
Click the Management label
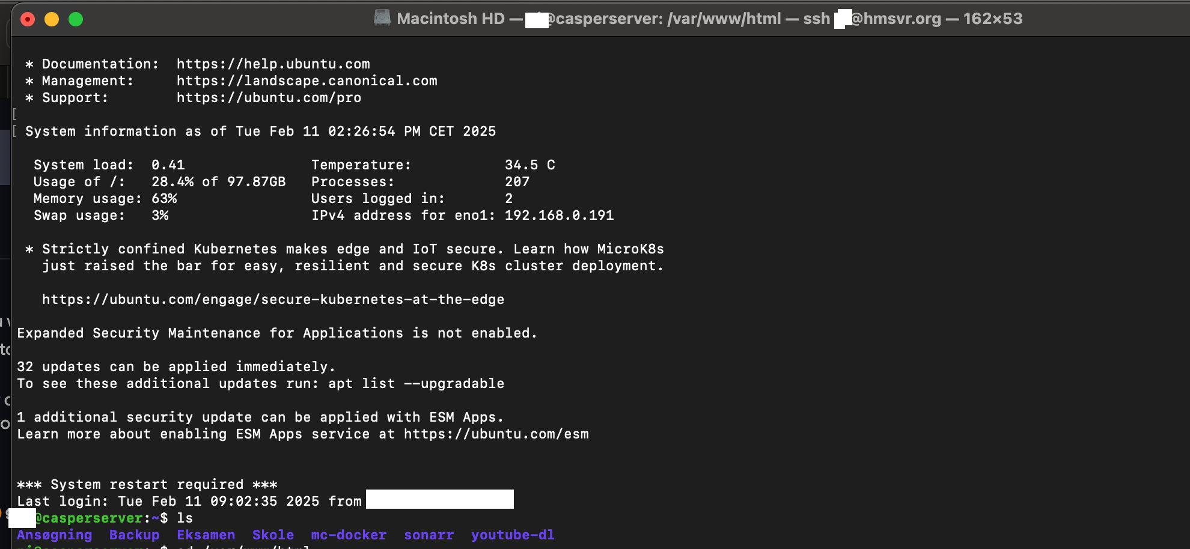tap(88, 80)
